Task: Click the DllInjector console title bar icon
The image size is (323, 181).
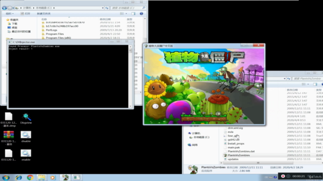Action: point(10,42)
